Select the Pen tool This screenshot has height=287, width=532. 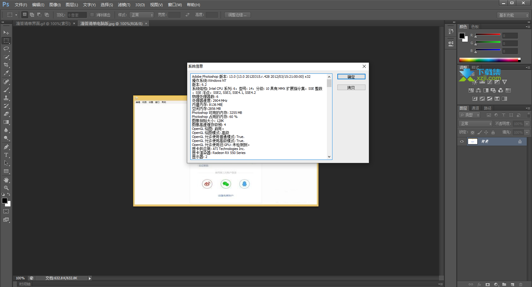[6, 147]
